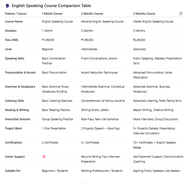Click the scroll-down circle button at bottom
The width and height of the screenshot is (192, 184).
(83, 183)
